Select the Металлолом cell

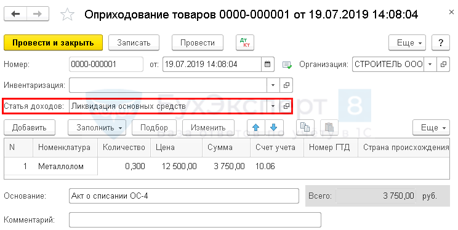[x=65, y=167]
